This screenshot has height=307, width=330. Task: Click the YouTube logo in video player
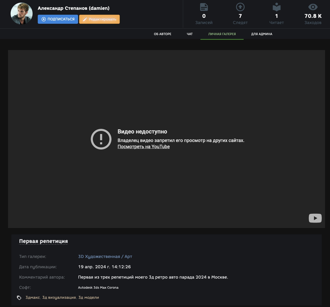(x=315, y=218)
